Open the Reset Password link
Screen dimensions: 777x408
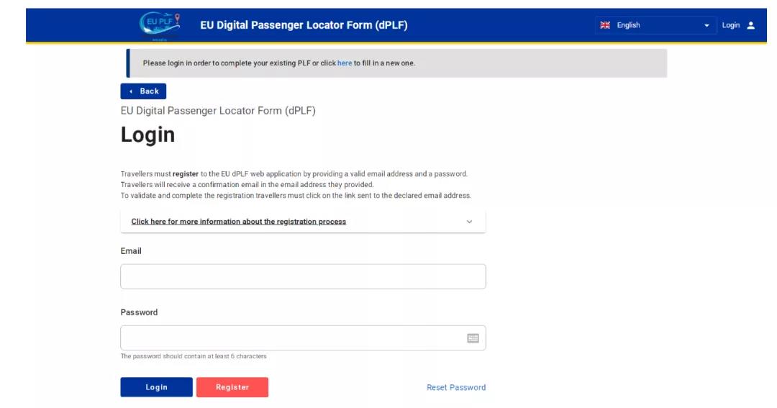(456, 387)
